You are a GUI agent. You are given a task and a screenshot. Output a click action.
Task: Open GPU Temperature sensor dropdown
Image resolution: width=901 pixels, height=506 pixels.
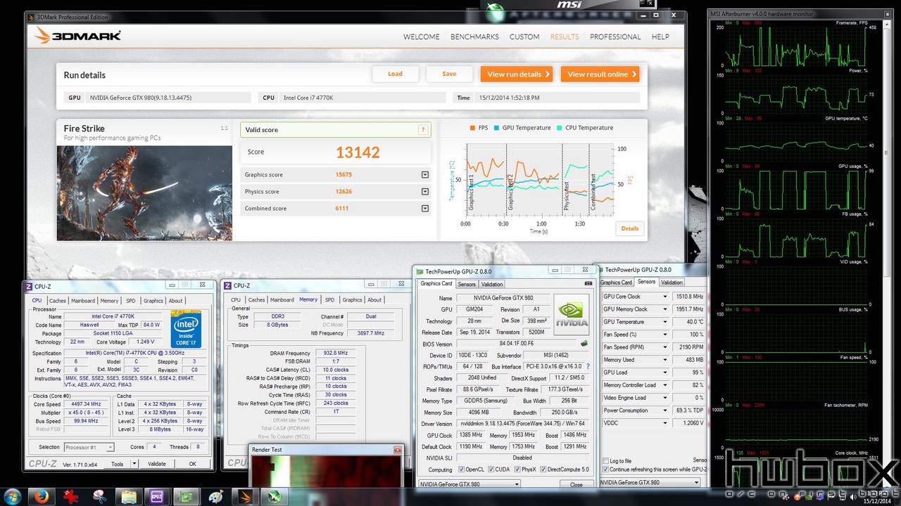pyautogui.click(x=664, y=322)
